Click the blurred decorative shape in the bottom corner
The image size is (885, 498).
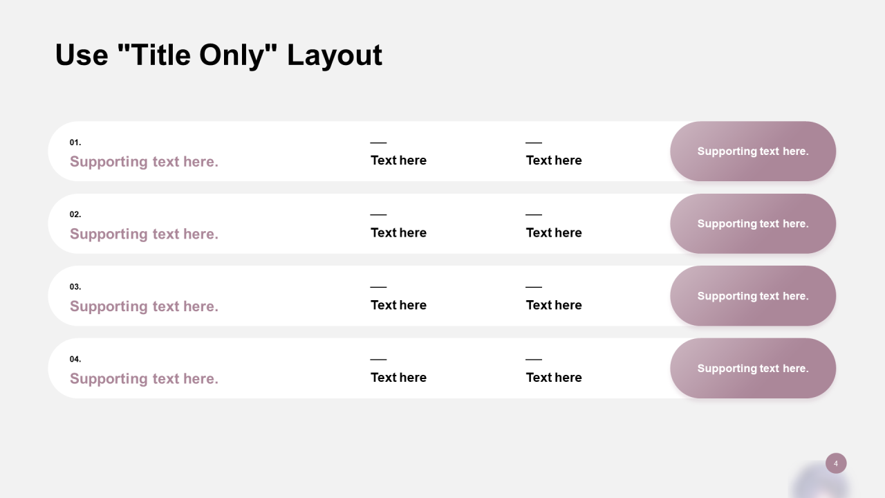click(819, 483)
